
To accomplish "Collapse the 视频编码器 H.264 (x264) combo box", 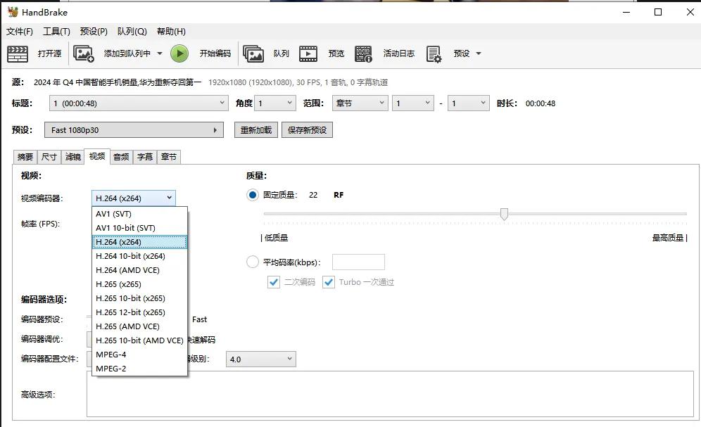I will (x=134, y=198).
